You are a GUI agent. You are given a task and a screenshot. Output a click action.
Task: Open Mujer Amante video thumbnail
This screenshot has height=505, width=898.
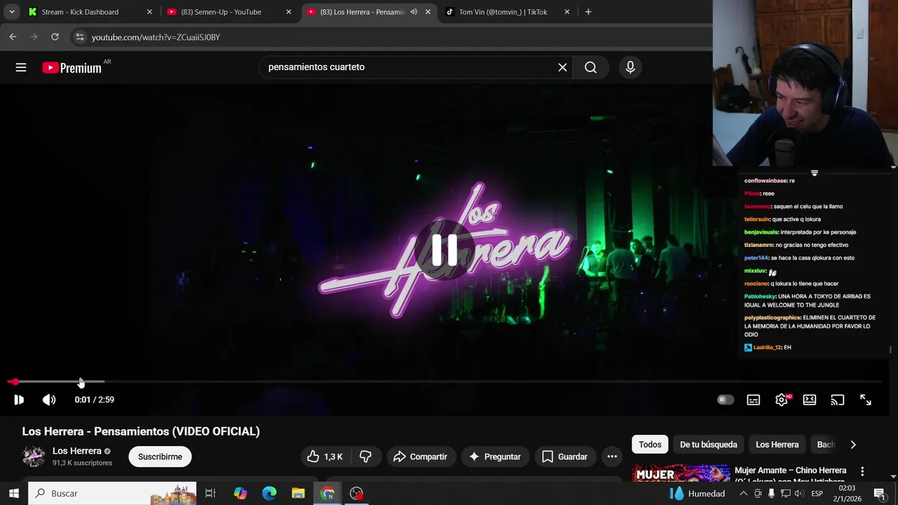pyautogui.click(x=681, y=473)
